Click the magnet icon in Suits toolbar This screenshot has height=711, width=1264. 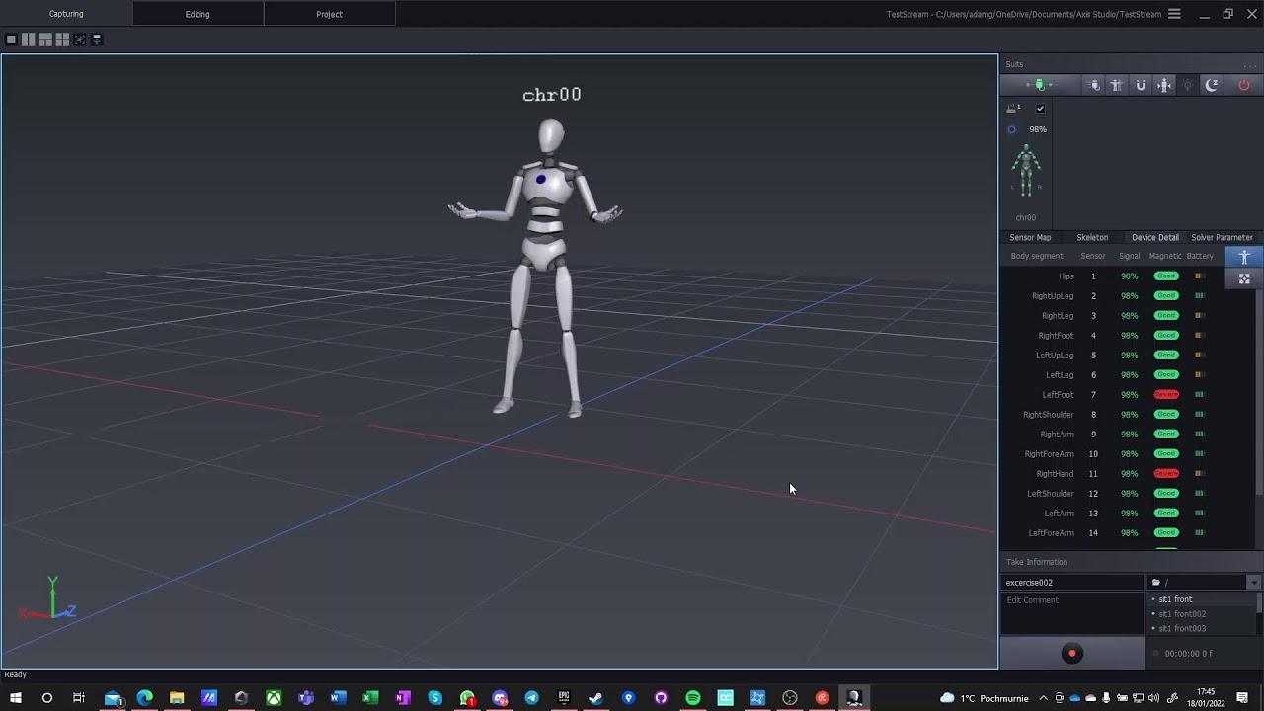point(1141,85)
